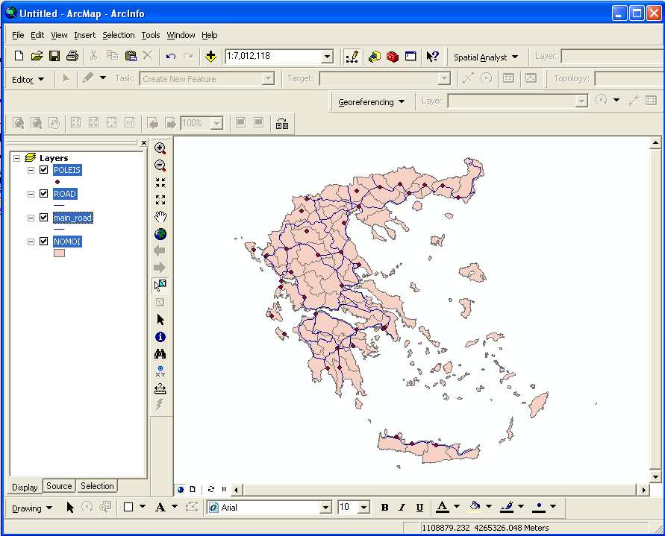Open the font size dropdown
The width and height of the screenshot is (665, 536).
point(364,507)
